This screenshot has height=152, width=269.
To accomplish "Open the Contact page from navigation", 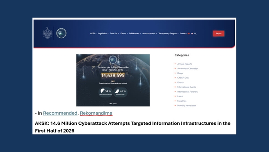I will coord(183,33).
